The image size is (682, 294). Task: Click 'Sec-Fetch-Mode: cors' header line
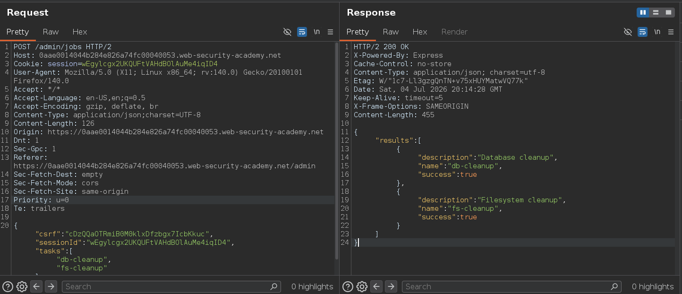point(56,183)
